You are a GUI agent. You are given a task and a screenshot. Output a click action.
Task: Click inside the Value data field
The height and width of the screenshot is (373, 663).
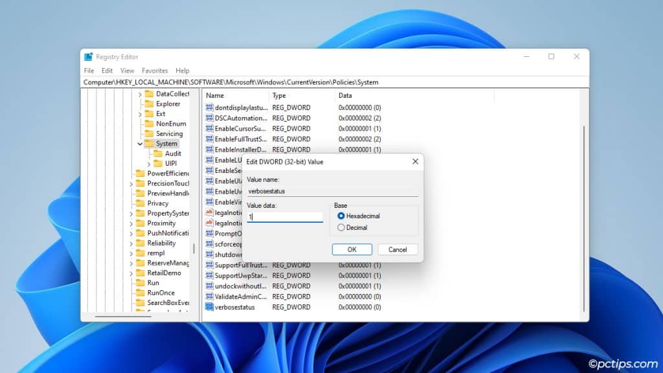285,218
